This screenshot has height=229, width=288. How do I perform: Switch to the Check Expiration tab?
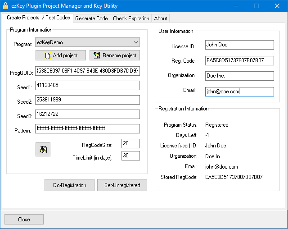click(131, 18)
